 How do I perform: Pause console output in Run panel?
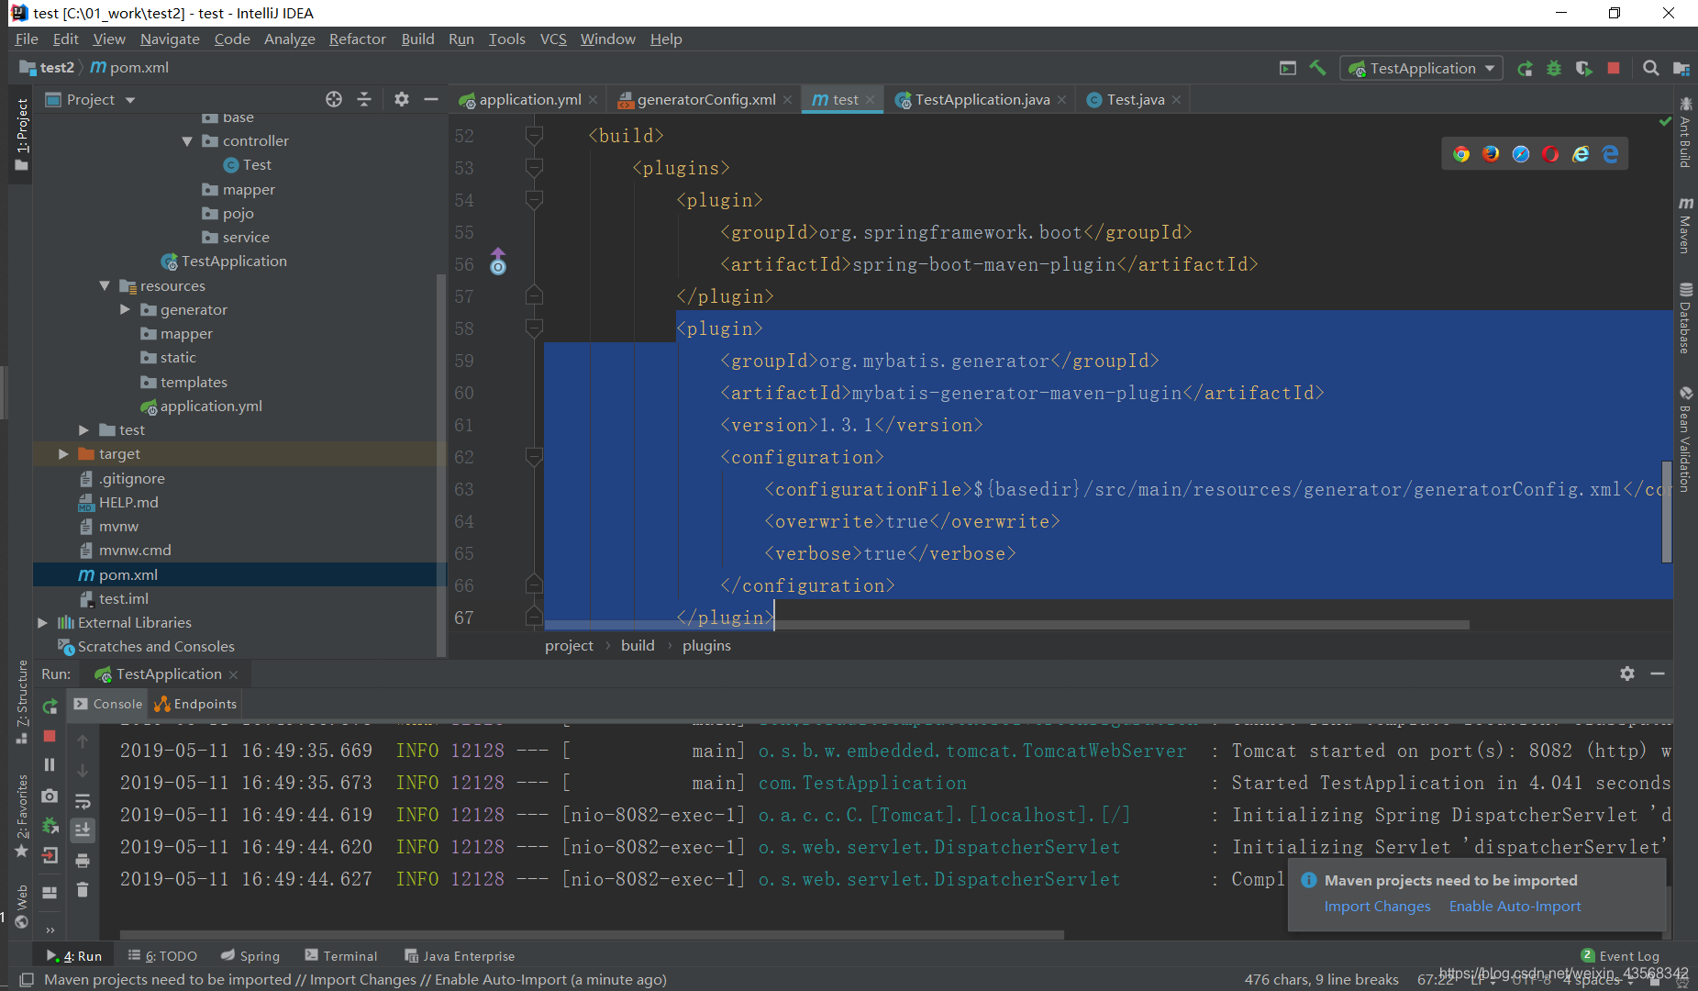50,765
